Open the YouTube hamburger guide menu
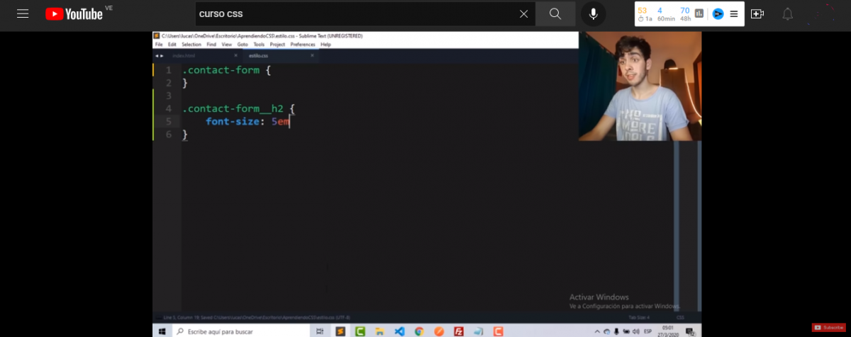The height and width of the screenshot is (337, 851). pos(23,13)
